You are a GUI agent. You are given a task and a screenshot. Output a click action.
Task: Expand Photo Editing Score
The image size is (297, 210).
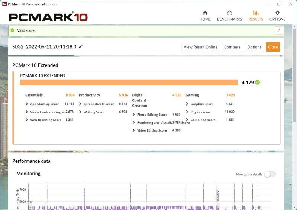click(x=133, y=114)
